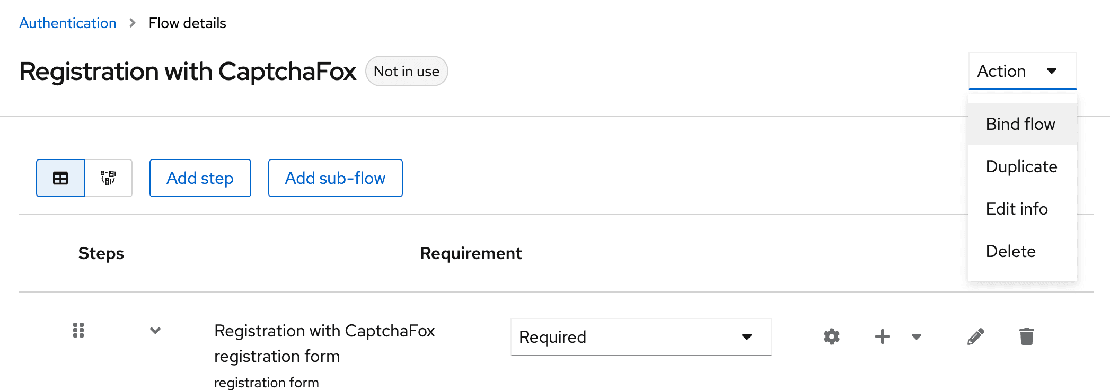Toggle the Action dropdown menu

(x=1023, y=71)
